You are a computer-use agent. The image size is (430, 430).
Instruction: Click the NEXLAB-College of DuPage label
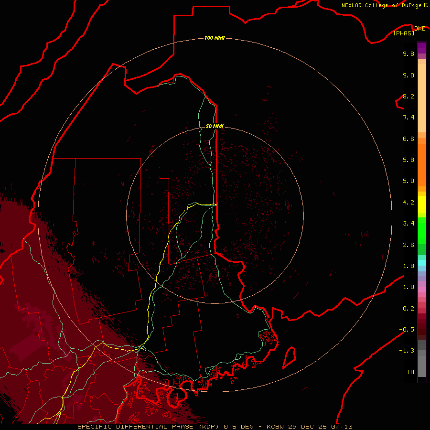click(381, 5)
